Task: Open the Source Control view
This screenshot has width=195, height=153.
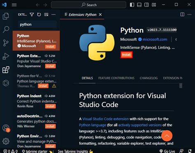Action: click(6, 43)
